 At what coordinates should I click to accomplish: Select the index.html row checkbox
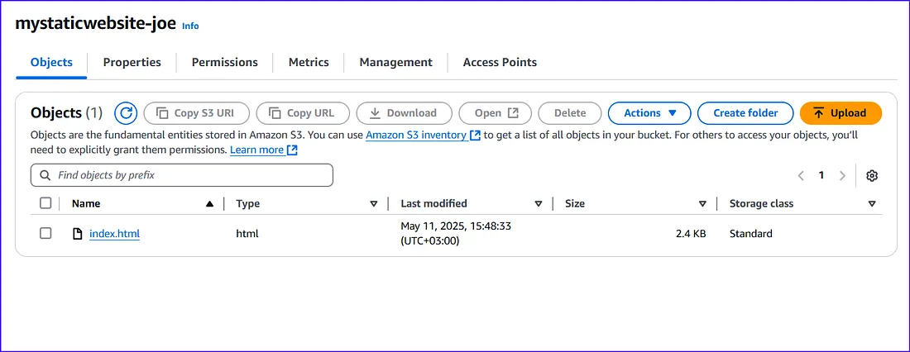[45, 233]
